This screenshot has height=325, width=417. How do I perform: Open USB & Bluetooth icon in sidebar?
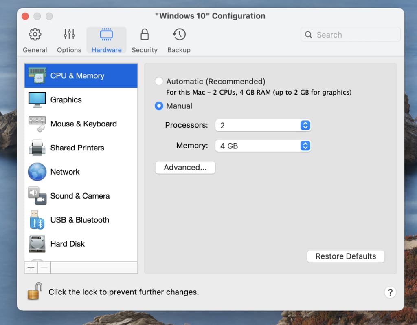tap(37, 220)
